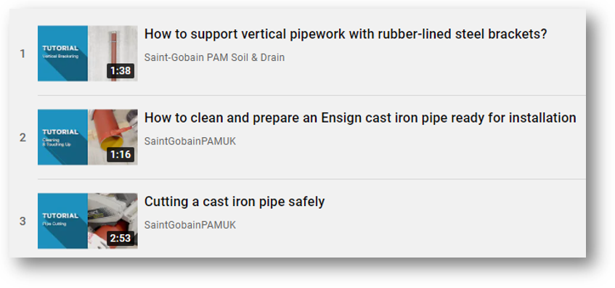The height and width of the screenshot is (288, 615).
Task: Click 'TUTORIAL Vertical Bracketing' blue label
Action: coord(61,52)
